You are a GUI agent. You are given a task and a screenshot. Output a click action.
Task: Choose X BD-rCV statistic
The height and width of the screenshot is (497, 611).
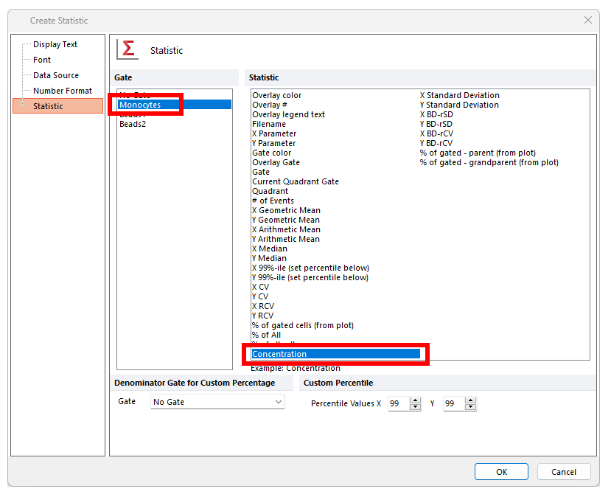(x=436, y=133)
